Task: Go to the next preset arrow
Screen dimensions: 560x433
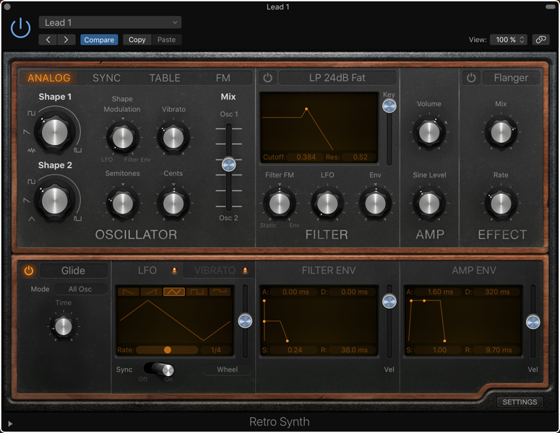Action: [66, 40]
